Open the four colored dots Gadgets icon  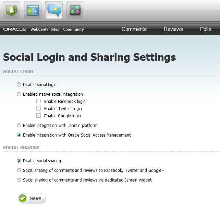[75, 10]
